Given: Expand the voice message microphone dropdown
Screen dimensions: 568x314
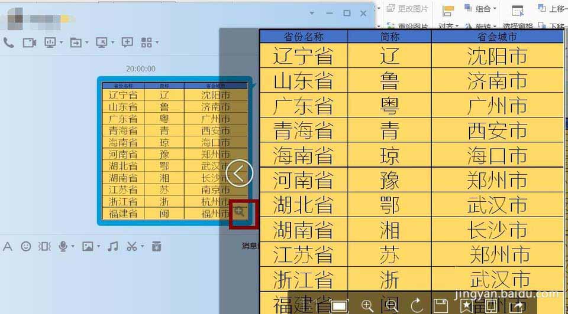Looking at the screenshot, I should [x=73, y=247].
